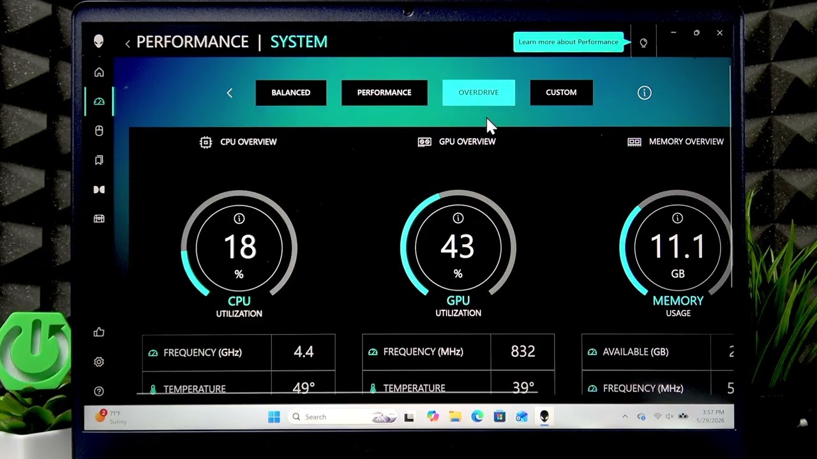
Task: Click info icon inside Memory usage gauge
Action: click(x=678, y=219)
